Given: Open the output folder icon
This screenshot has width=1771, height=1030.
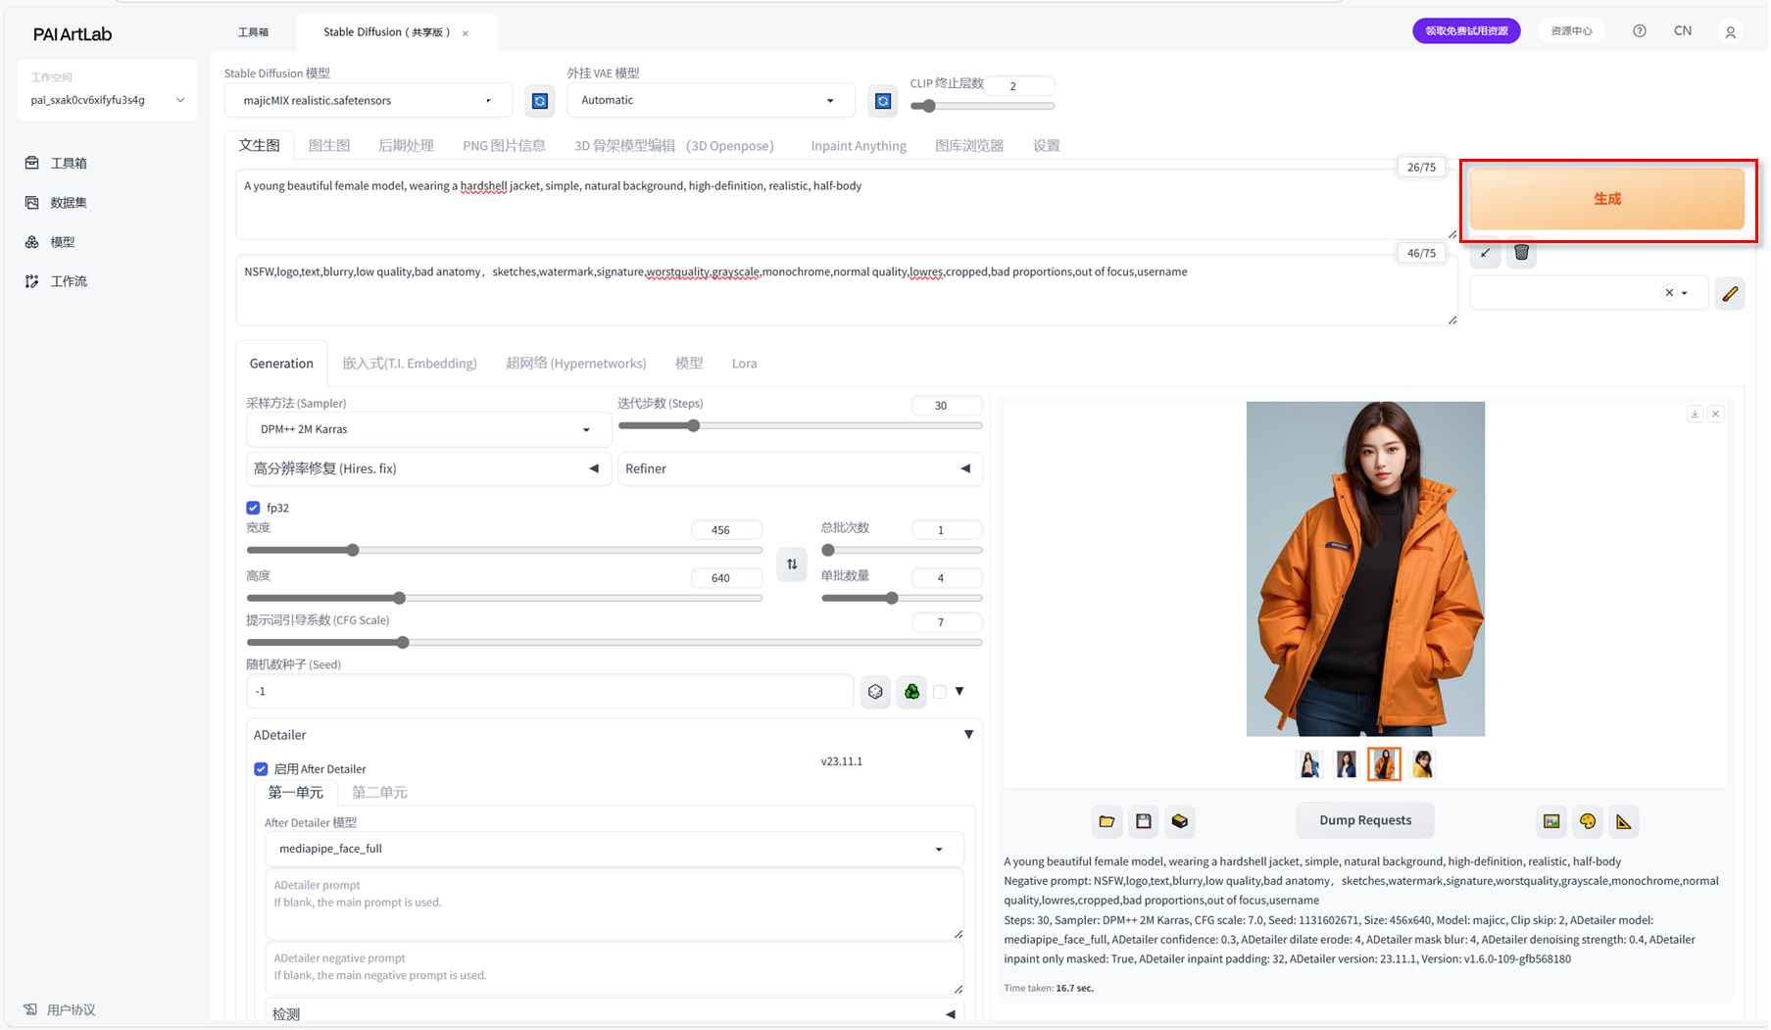Looking at the screenshot, I should [x=1107, y=821].
